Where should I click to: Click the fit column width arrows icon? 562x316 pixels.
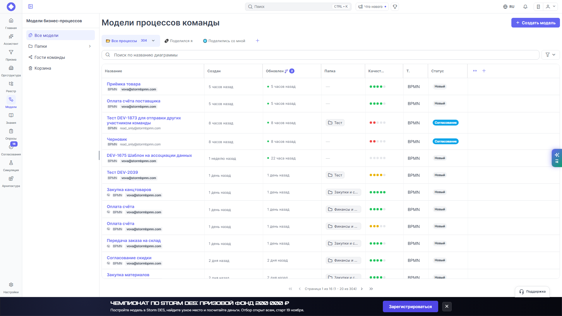coord(475,71)
